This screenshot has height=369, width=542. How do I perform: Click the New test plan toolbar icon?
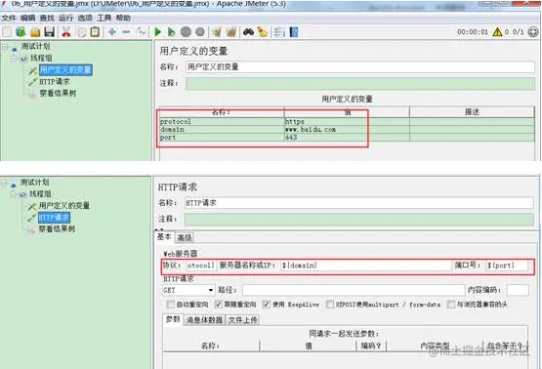click(x=7, y=32)
